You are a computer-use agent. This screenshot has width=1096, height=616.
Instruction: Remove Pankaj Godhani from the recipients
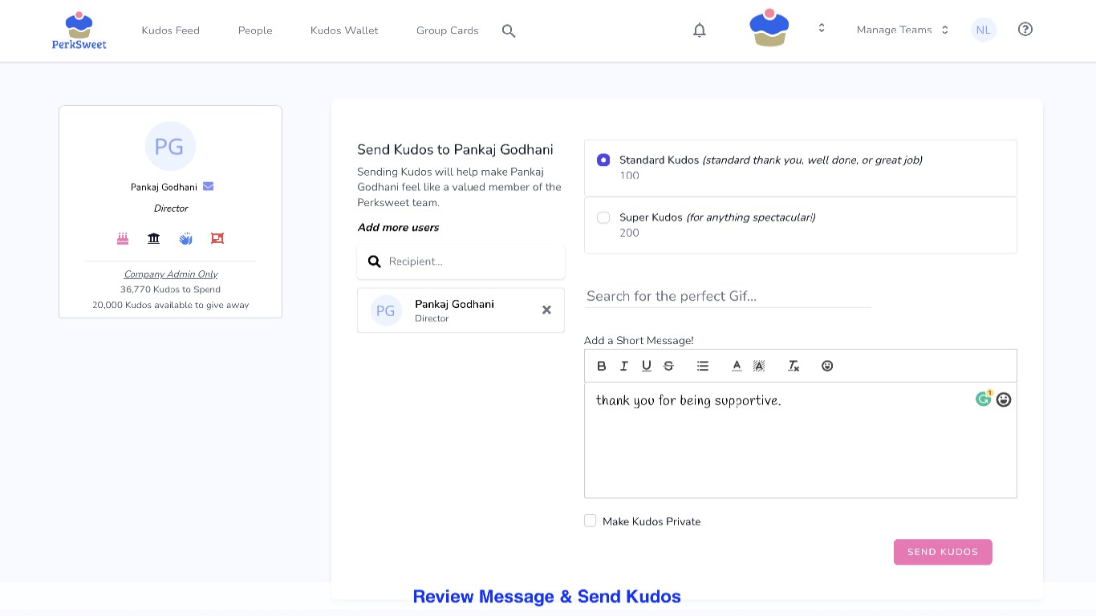[546, 310]
